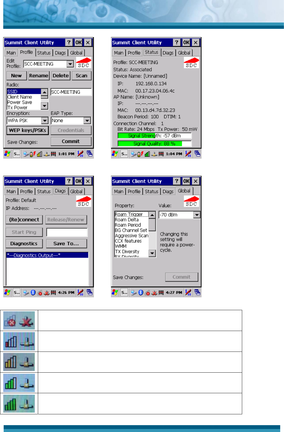Viewport: 284px width, 432px height.
Task: Click barcode icon in 4:26 PM taskbar
Action: (53, 292)
